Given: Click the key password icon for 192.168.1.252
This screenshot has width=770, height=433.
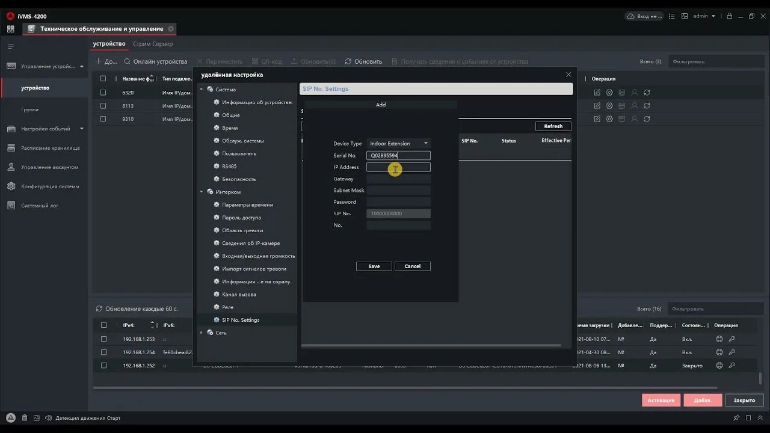Looking at the screenshot, I should (x=731, y=366).
